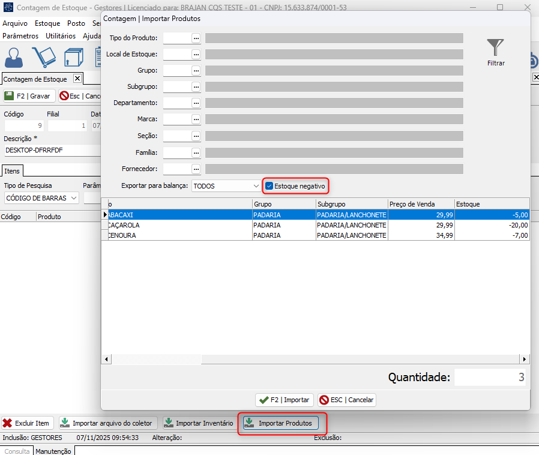Uncheck the Estoque negativo checkbox

tap(269, 186)
